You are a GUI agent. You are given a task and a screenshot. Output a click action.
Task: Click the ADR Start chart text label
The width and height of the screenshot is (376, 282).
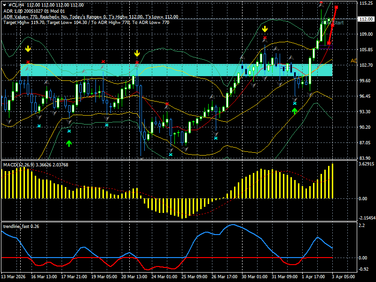click(332, 22)
